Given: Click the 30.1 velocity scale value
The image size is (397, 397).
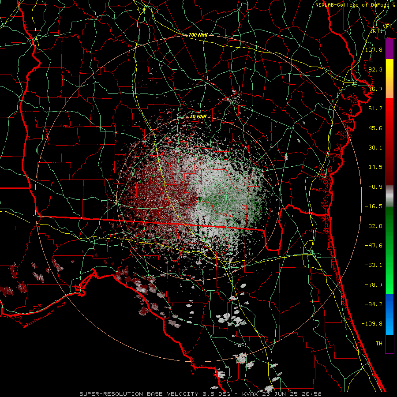Looking at the screenshot, I should tap(375, 148).
